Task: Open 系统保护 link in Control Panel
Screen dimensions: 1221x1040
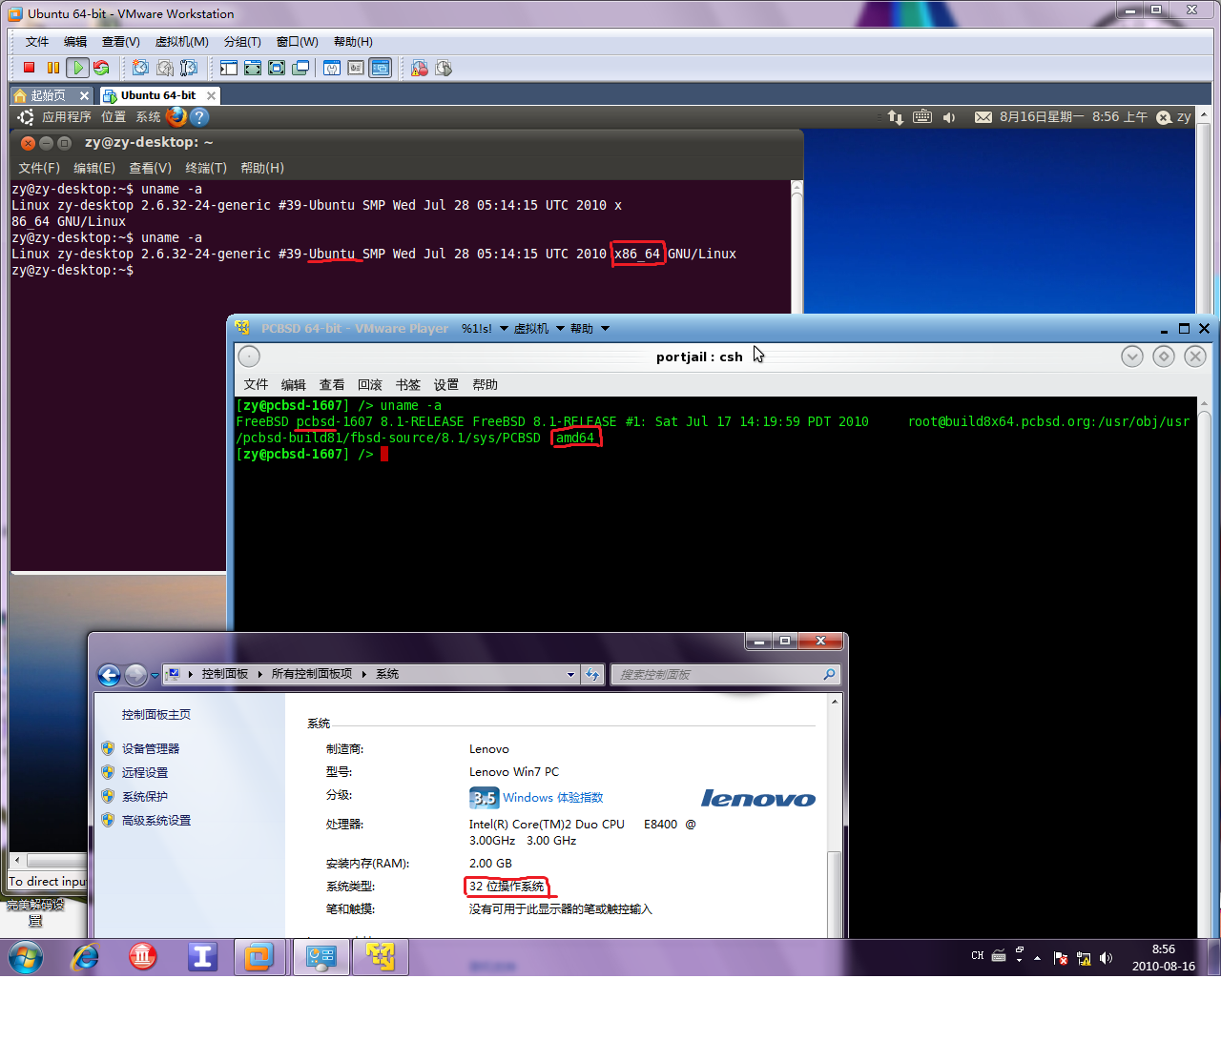Action: coord(144,796)
